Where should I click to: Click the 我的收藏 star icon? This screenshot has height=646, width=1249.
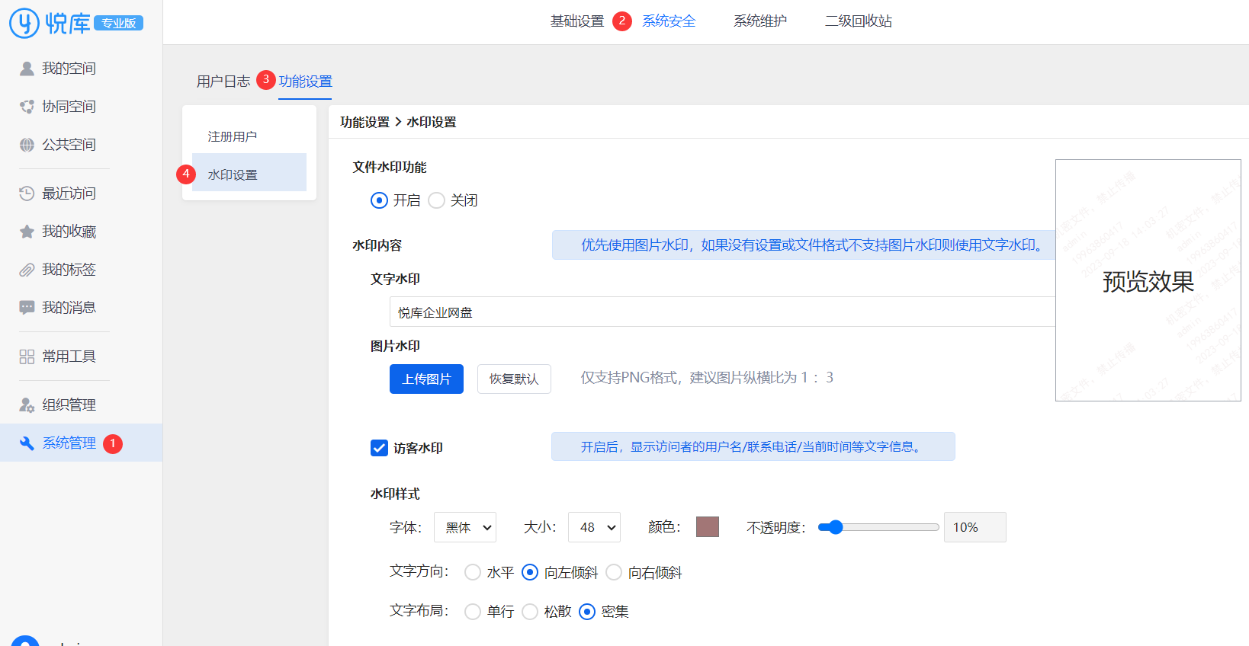[x=27, y=232]
